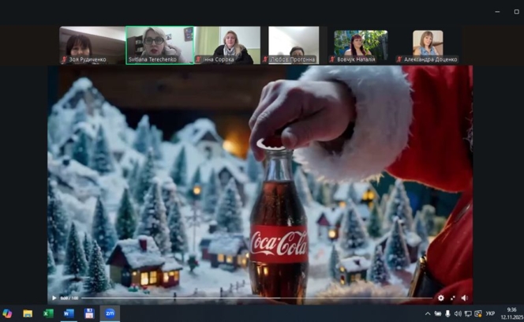The height and width of the screenshot is (322, 524).
Task: Choose Інна Сорока participant tile
Action: pos(228,45)
